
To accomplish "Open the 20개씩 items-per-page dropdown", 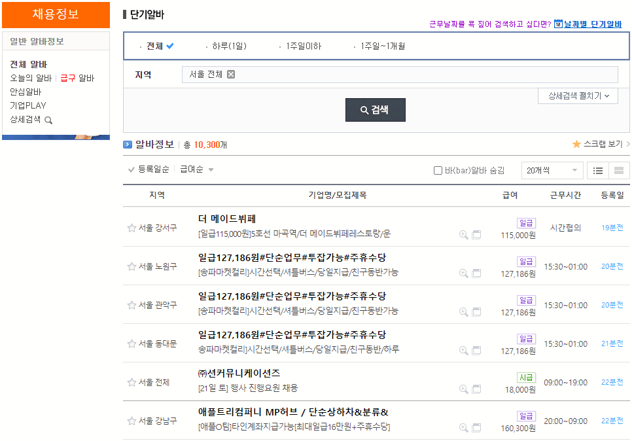I will coord(552,170).
